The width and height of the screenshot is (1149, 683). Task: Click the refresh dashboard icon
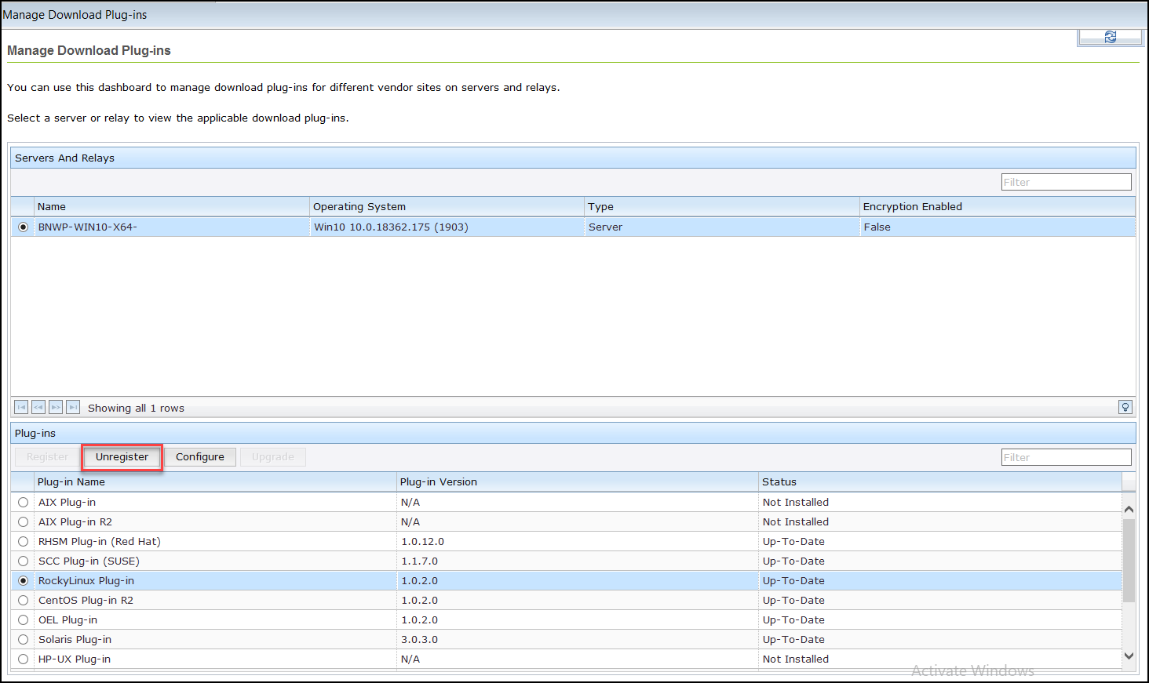(x=1109, y=37)
